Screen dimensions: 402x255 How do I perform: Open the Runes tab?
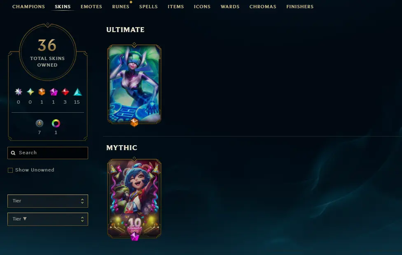pos(121,7)
